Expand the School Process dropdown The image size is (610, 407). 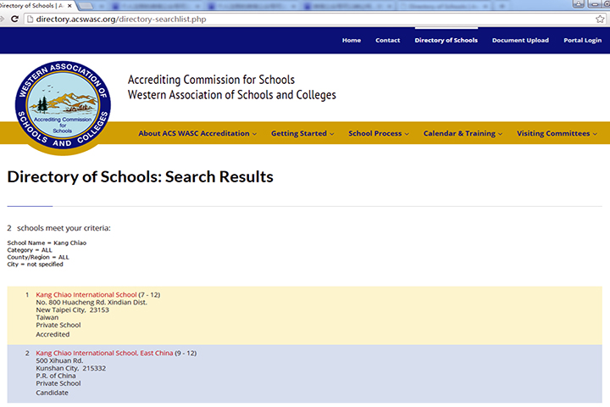point(379,133)
